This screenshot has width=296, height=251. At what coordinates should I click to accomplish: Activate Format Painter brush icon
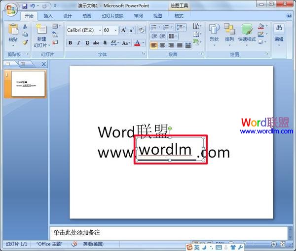click(x=25, y=42)
